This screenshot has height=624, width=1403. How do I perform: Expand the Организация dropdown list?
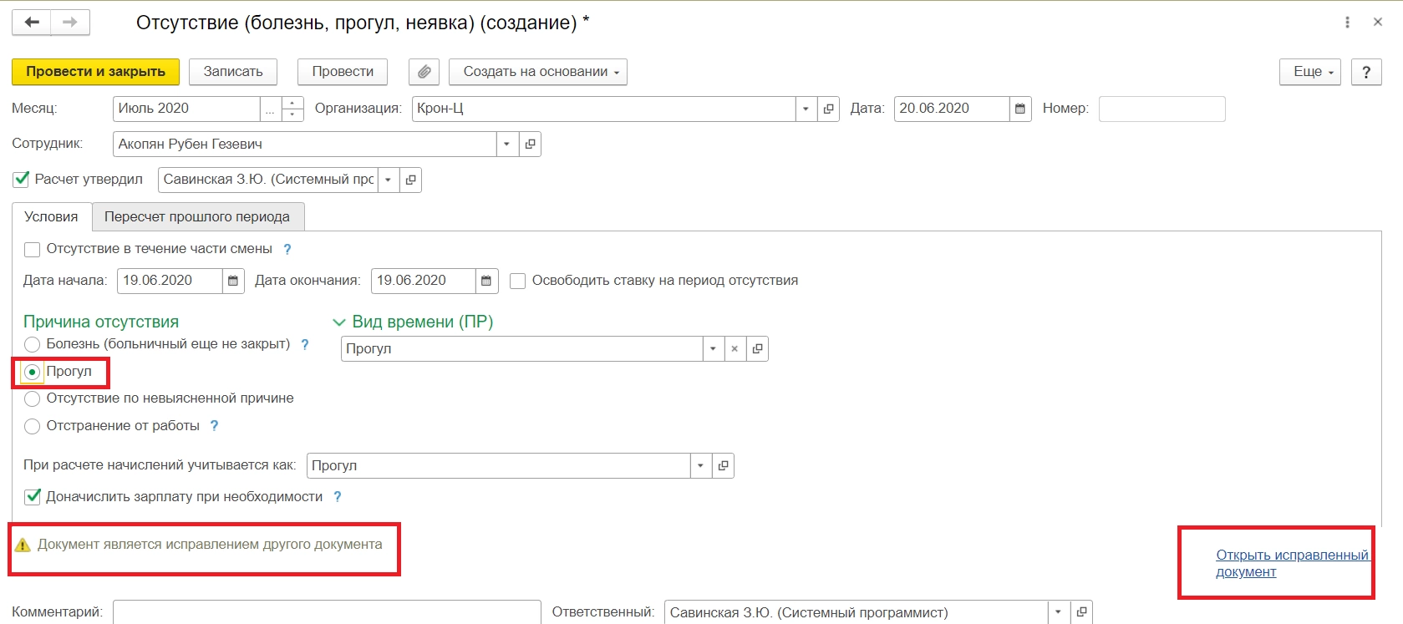pyautogui.click(x=806, y=109)
